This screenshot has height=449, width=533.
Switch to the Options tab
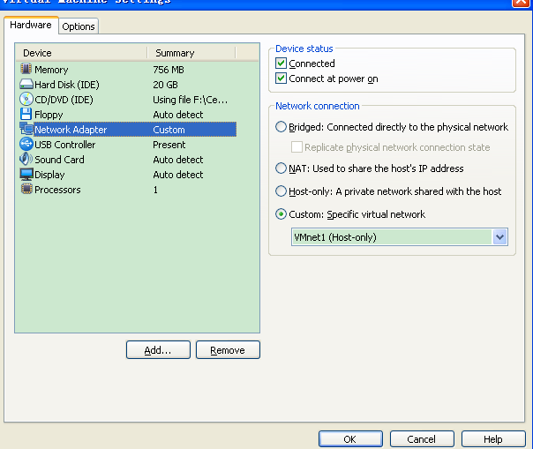coord(79,26)
